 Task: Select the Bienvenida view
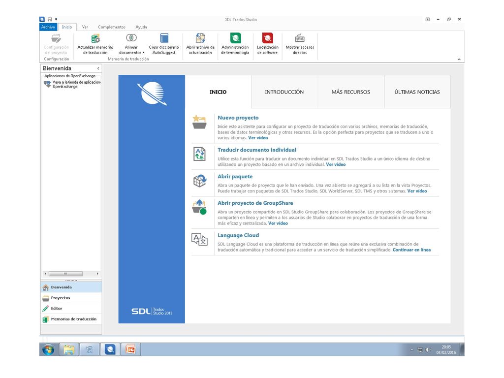[x=71, y=287]
